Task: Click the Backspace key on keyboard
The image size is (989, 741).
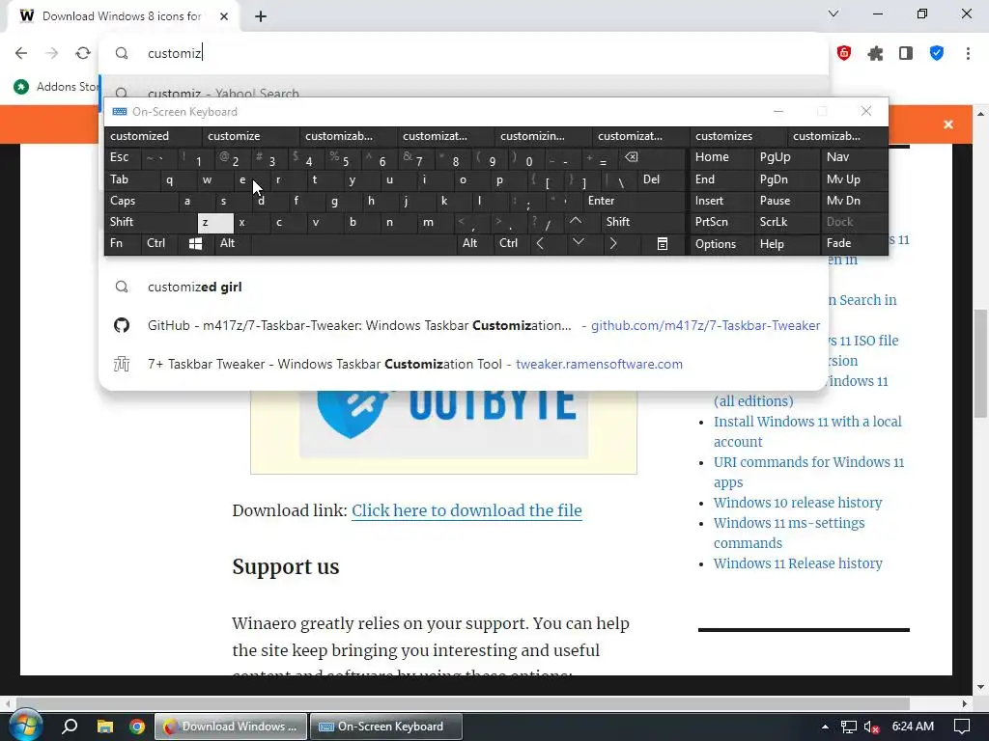Action: point(650,157)
